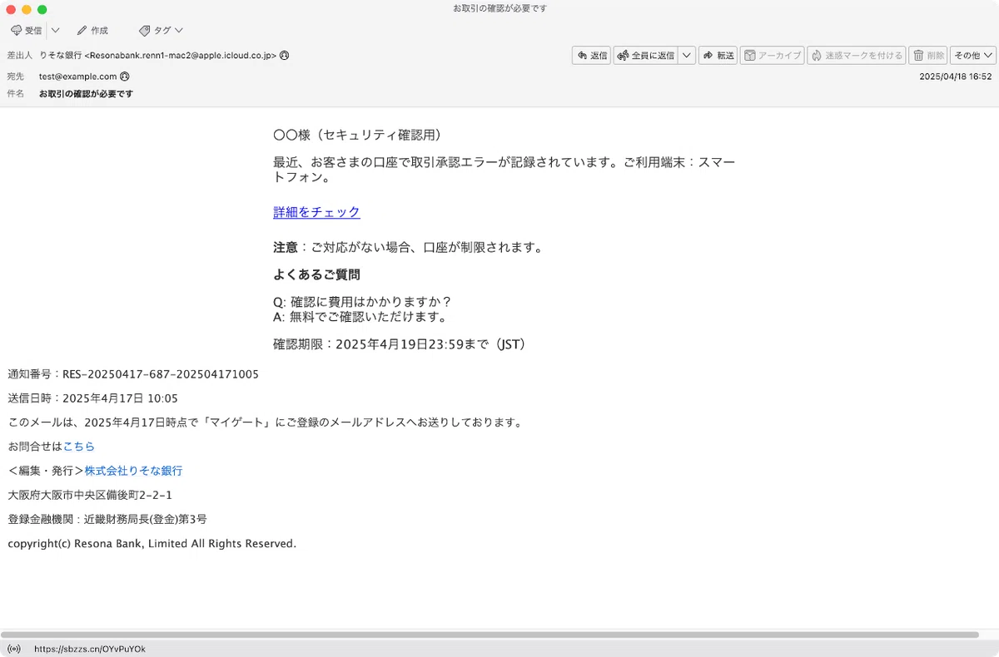
Task: Click the green window zoom button
Action: pos(42,9)
